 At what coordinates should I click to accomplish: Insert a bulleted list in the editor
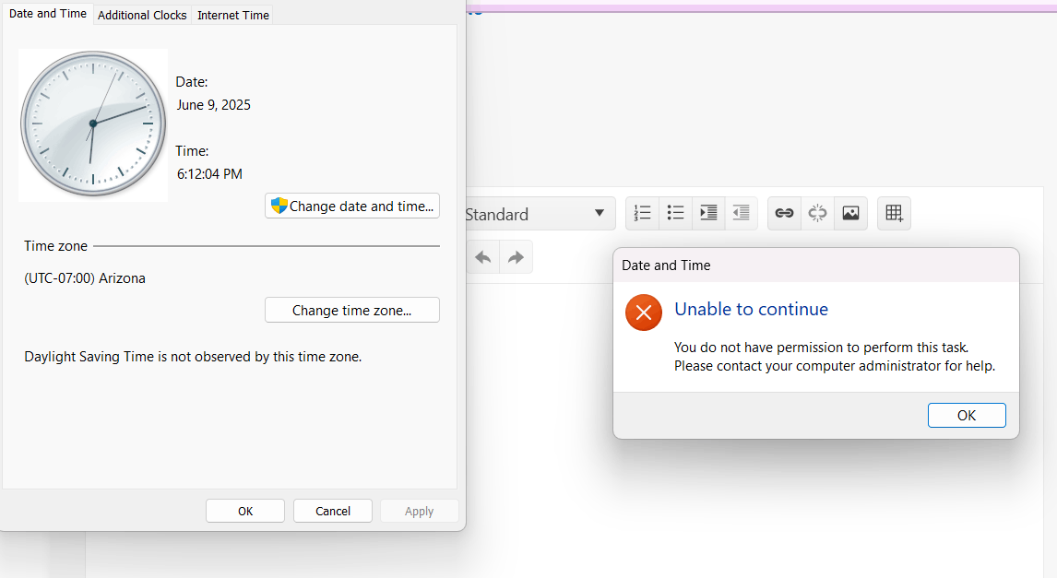click(x=675, y=214)
